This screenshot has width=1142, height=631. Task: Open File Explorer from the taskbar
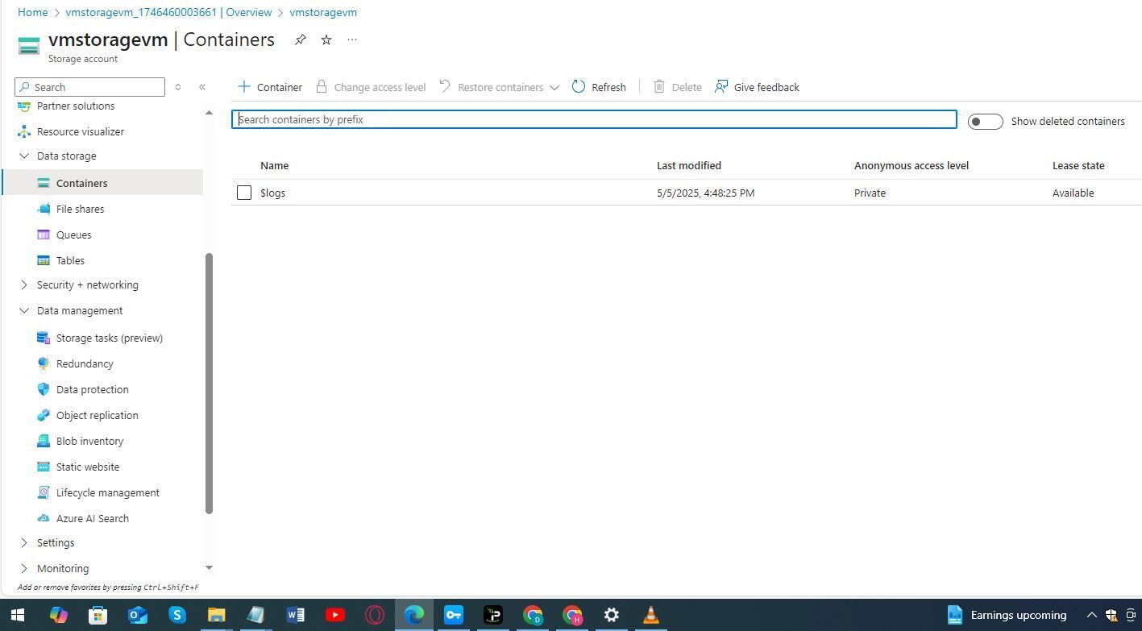click(217, 616)
